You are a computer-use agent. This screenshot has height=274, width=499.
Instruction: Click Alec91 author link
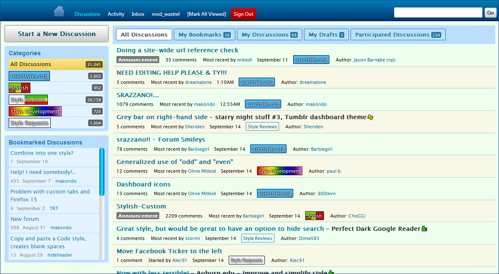[x=297, y=260]
